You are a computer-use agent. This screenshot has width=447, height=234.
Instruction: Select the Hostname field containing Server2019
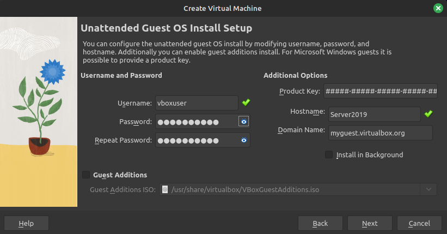[372, 114]
